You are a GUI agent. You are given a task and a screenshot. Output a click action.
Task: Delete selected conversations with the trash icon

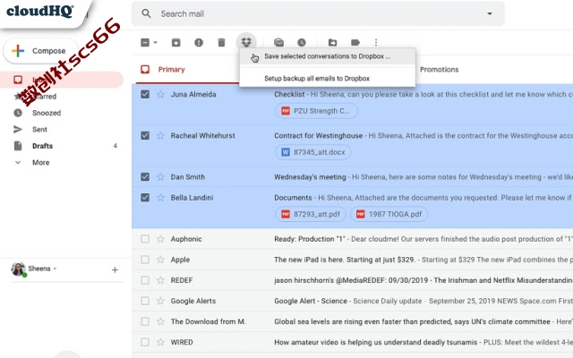click(221, 43)
